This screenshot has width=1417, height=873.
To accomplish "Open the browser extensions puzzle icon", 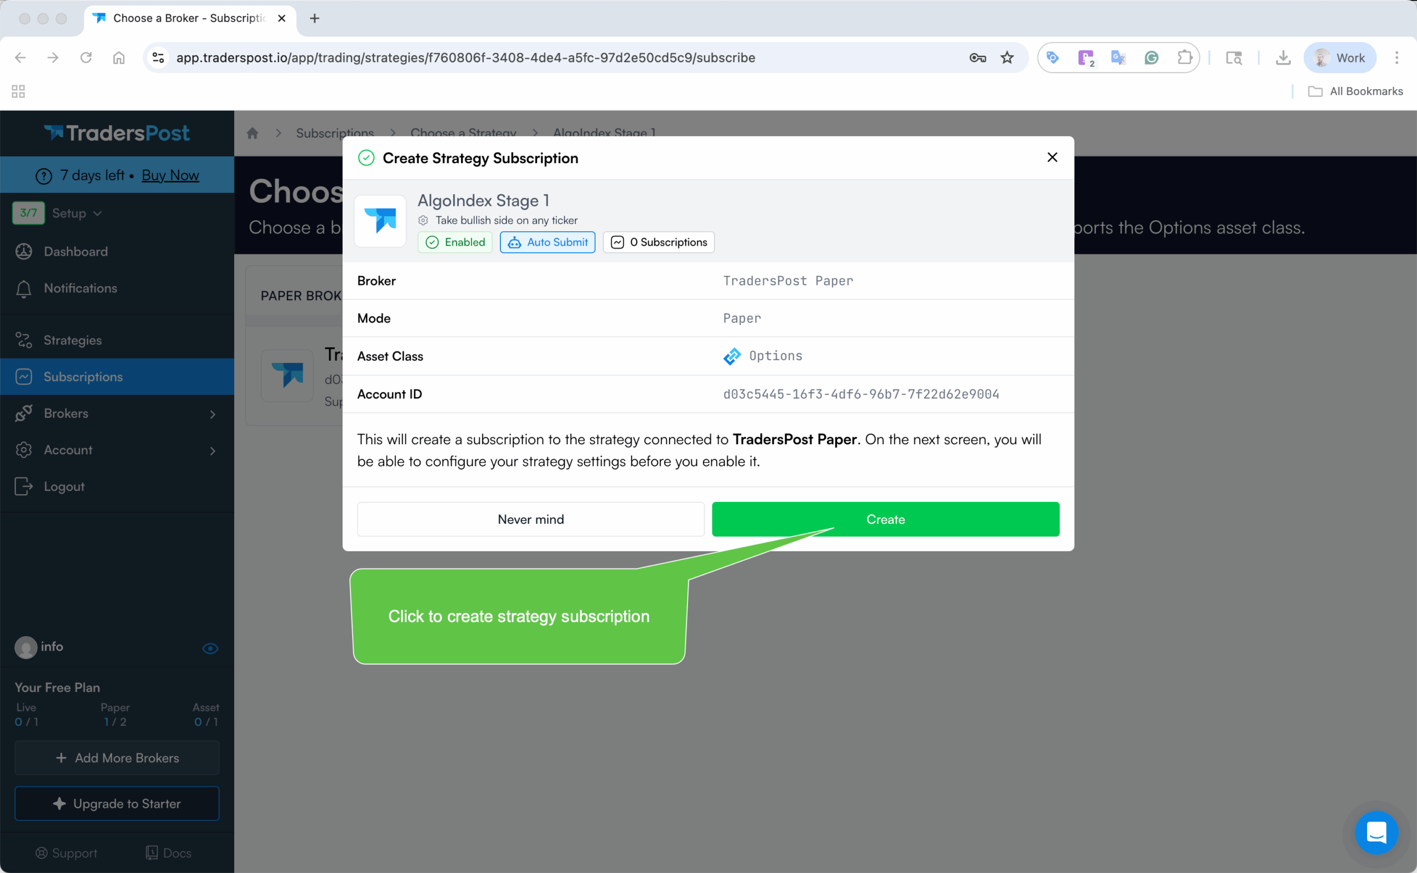I will click(x=1184, y=58).
